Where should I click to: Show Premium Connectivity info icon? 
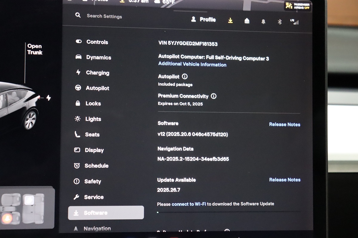pos(214,96)
